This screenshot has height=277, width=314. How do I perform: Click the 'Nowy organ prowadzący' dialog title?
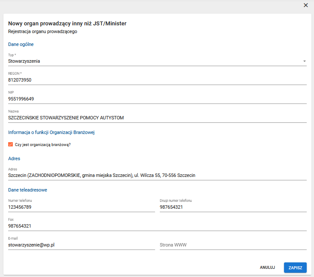tap(67, 23)
